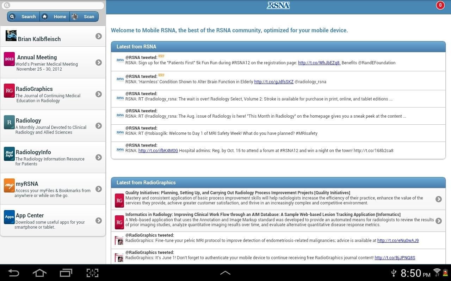Screen dimensions: 451x281
Task: Tap the Wi-Fi status icon
Action: [437, 272]
